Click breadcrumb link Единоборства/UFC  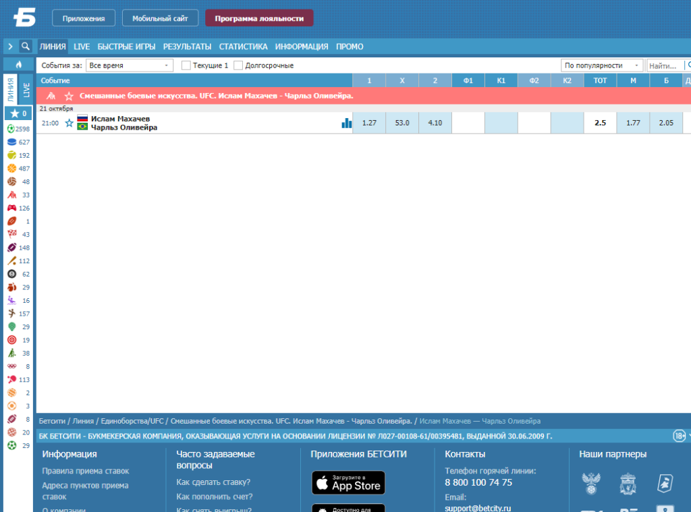(132, 421)
